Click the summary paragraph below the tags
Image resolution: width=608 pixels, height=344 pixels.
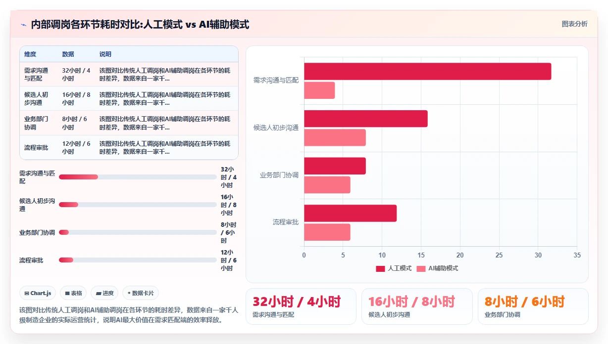pyautogui.click(x=129, y=315)
